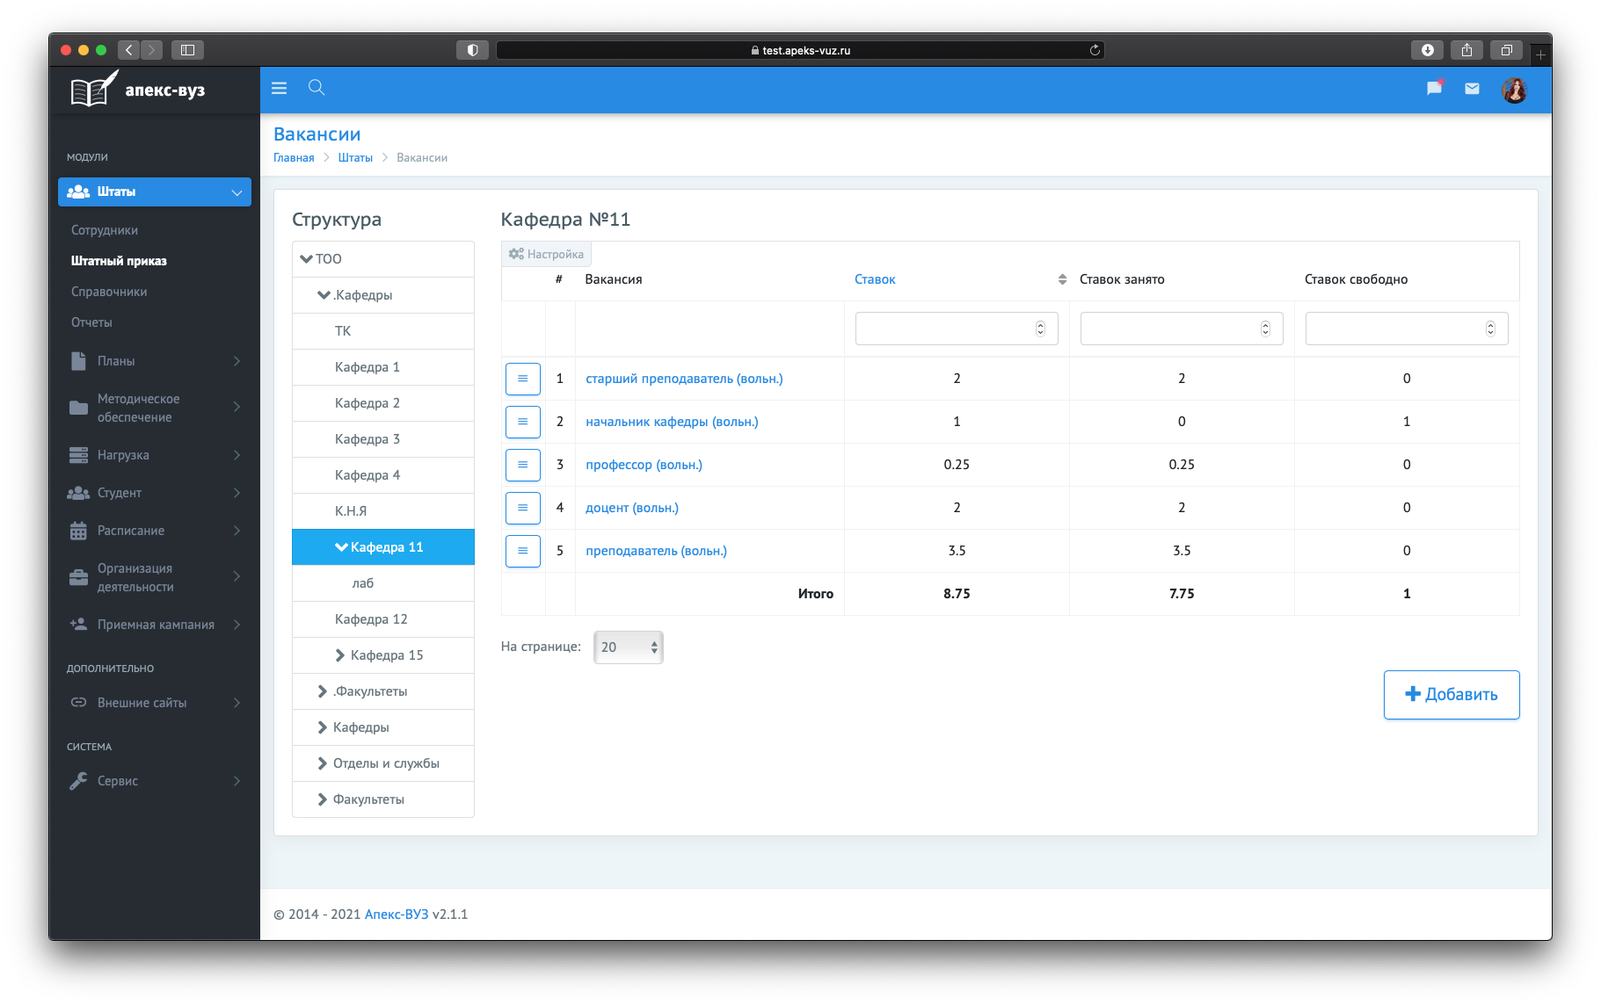Expand the Сервис system menu

pos(155,781)
